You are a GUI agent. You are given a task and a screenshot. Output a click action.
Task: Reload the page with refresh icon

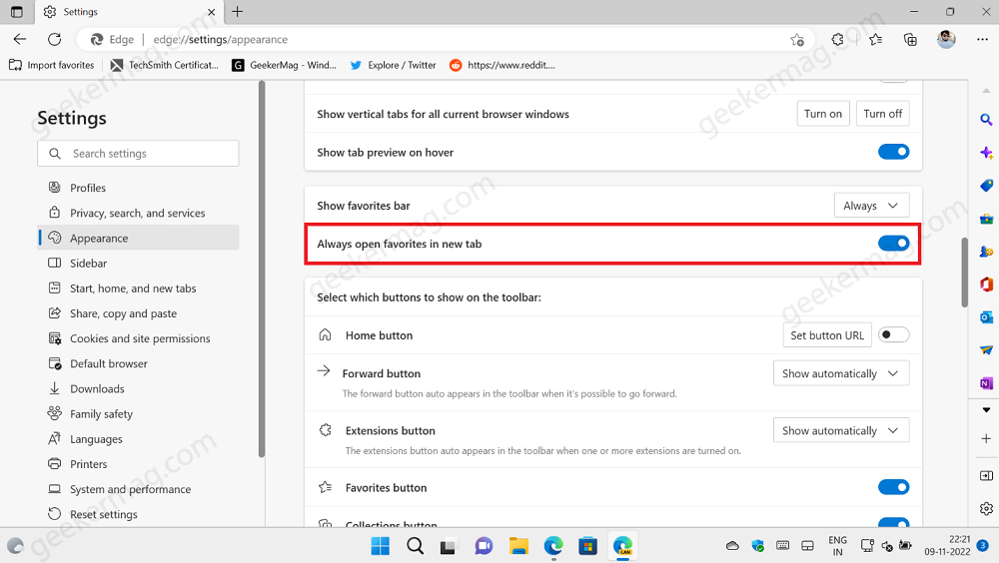coord(55,40)
